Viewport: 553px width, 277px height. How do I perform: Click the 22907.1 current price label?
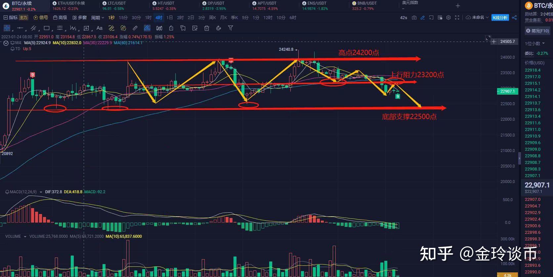click(x=507, y=91)
